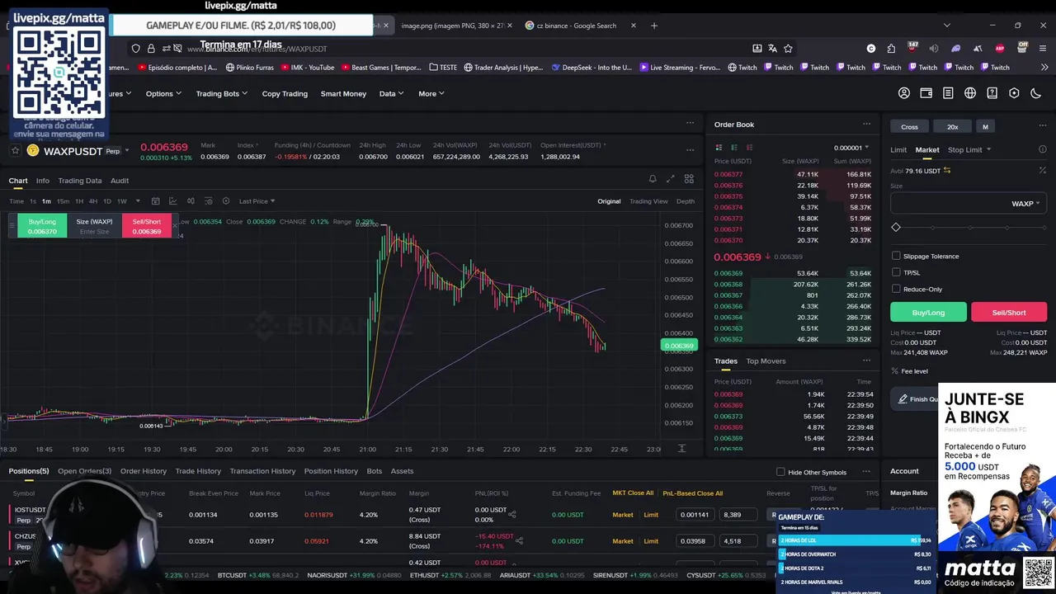Viewport: 1056px width, 594px height.
Task: Jump to chart end arrow icon
Action: [x=681, y=448]
